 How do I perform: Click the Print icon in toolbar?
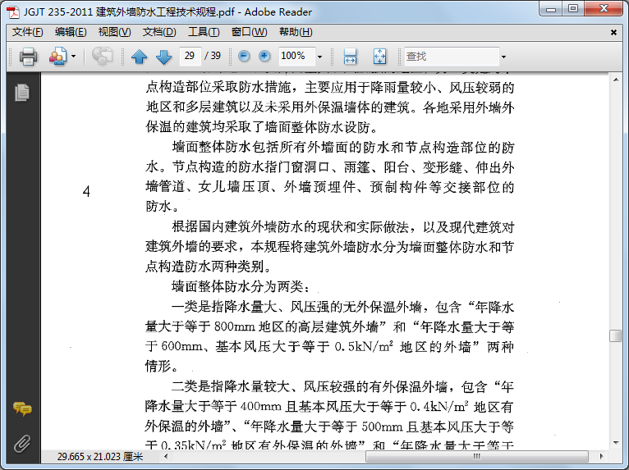pyautogui.click(x=28, y=56)
